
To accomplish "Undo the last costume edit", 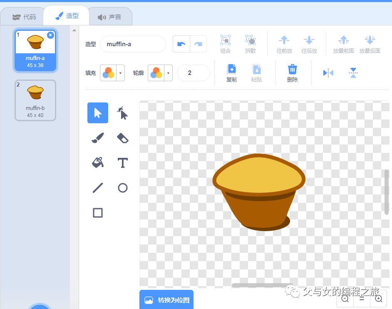I will [x=181, y=44].
